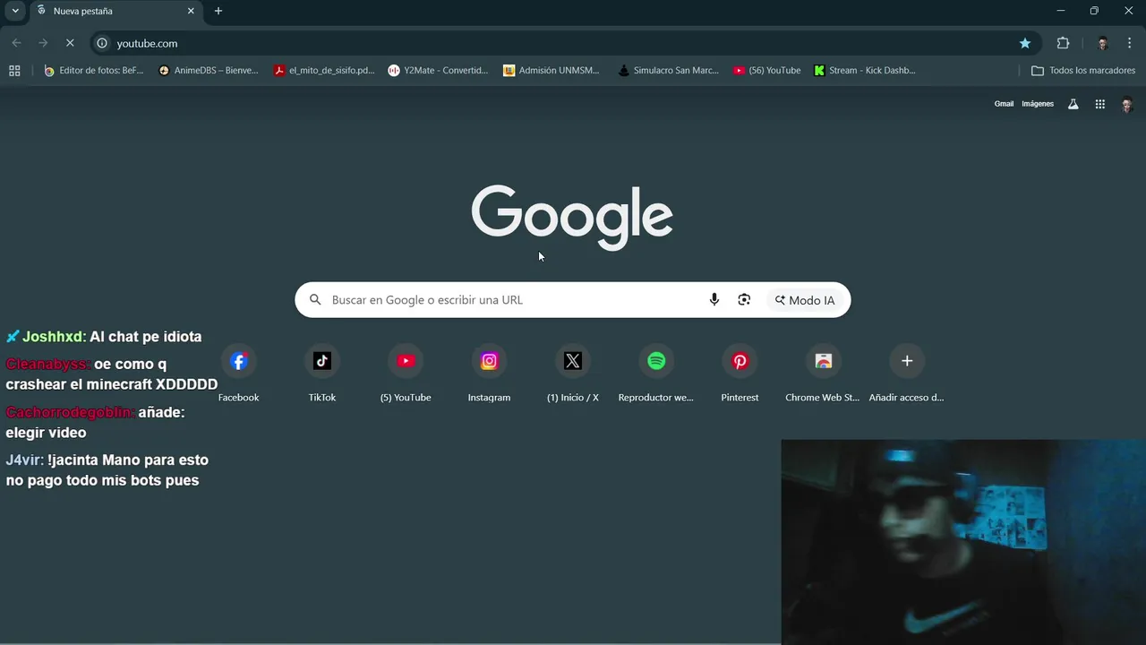The image size is (1146, 645).
Task: Toggle the bookmark star for this page
Action: [x=1025, y=43]
